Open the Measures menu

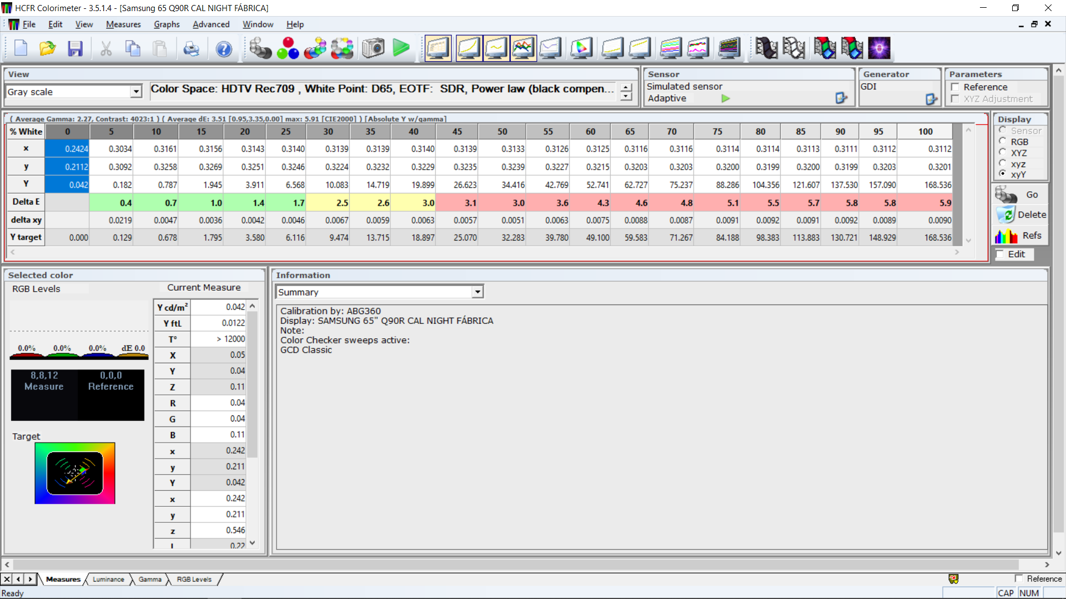tap(123, 24)
